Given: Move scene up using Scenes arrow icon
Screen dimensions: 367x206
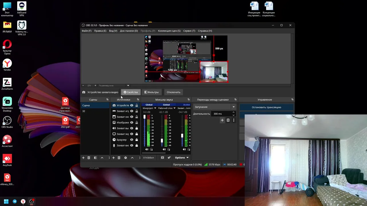Looking at the screenshot, I should (x=102, y=158).
